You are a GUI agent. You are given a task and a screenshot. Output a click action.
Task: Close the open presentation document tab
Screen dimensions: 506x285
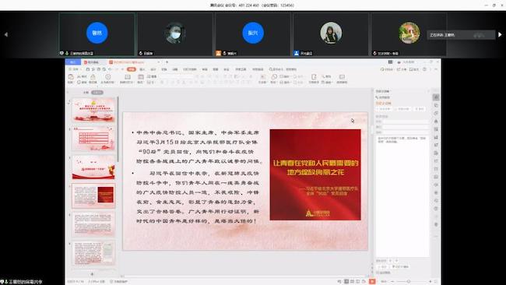tap(159, 62)
